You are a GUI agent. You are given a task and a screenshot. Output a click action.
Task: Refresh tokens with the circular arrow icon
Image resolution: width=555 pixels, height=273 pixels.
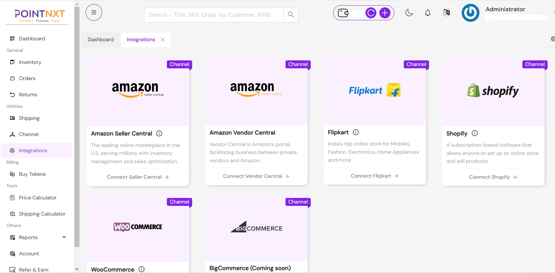(371, 13)
